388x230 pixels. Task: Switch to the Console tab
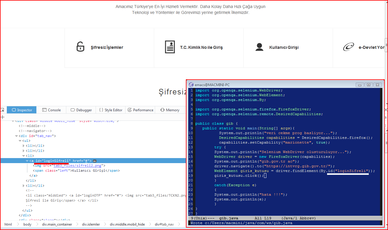coord(51,110)
